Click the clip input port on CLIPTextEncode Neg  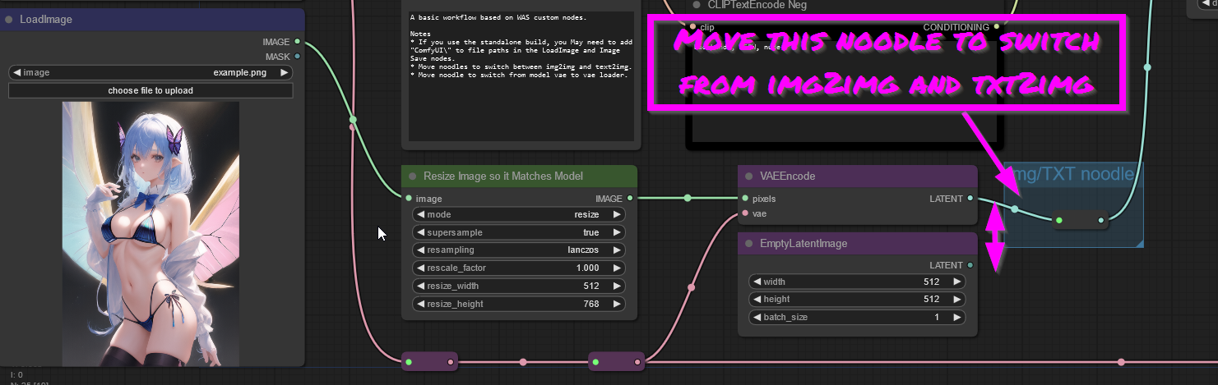(x=692, y=26)
